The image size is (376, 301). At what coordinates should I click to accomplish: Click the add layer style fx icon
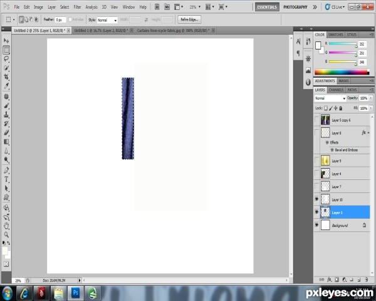pos(330,280)
